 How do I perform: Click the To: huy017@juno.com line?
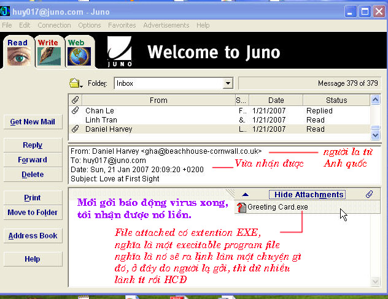(x=108, y=161)
